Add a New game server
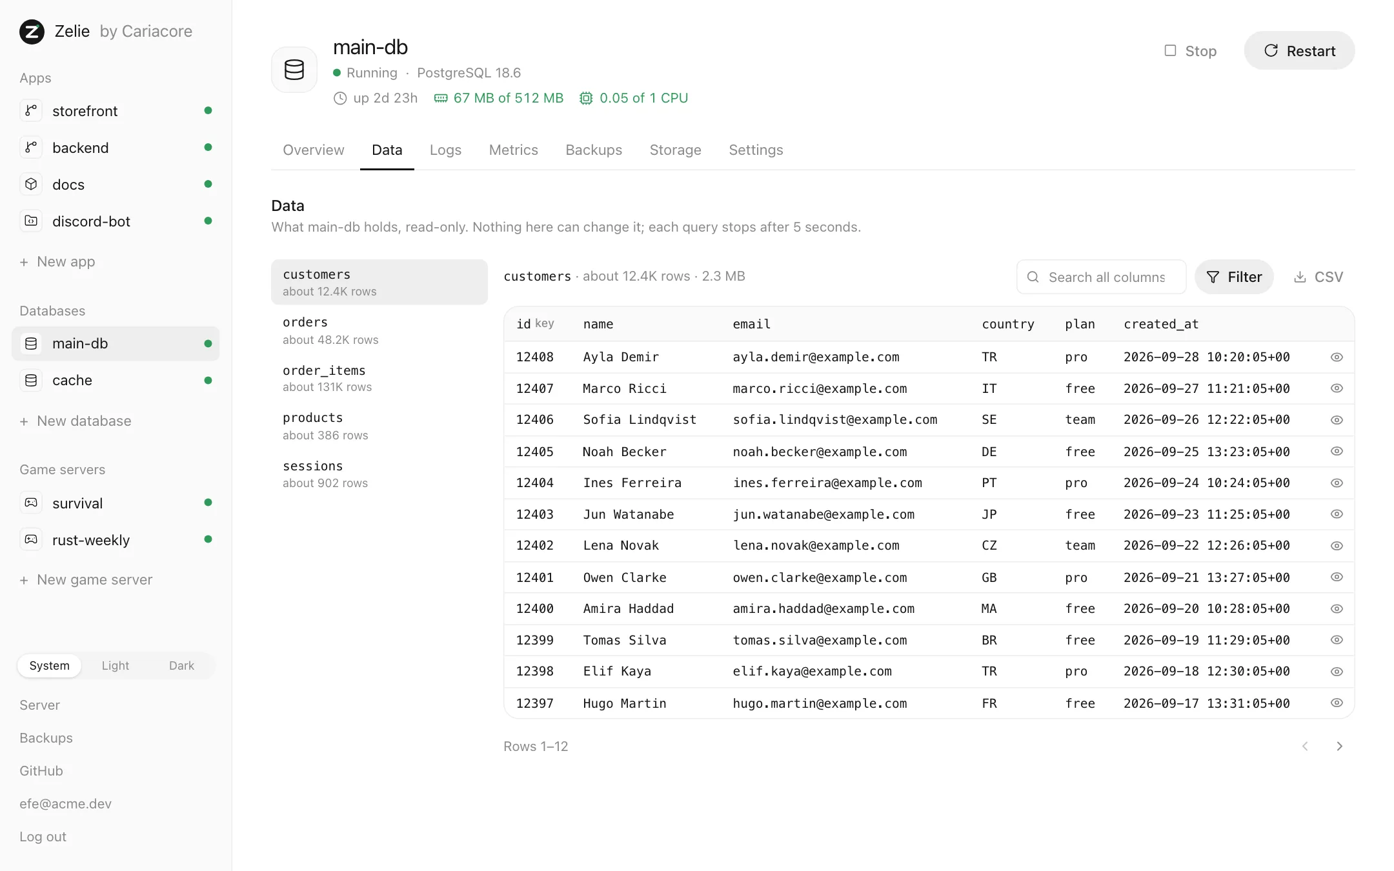The height and width of the screenshot is (871, 1394). coord(86,580)
